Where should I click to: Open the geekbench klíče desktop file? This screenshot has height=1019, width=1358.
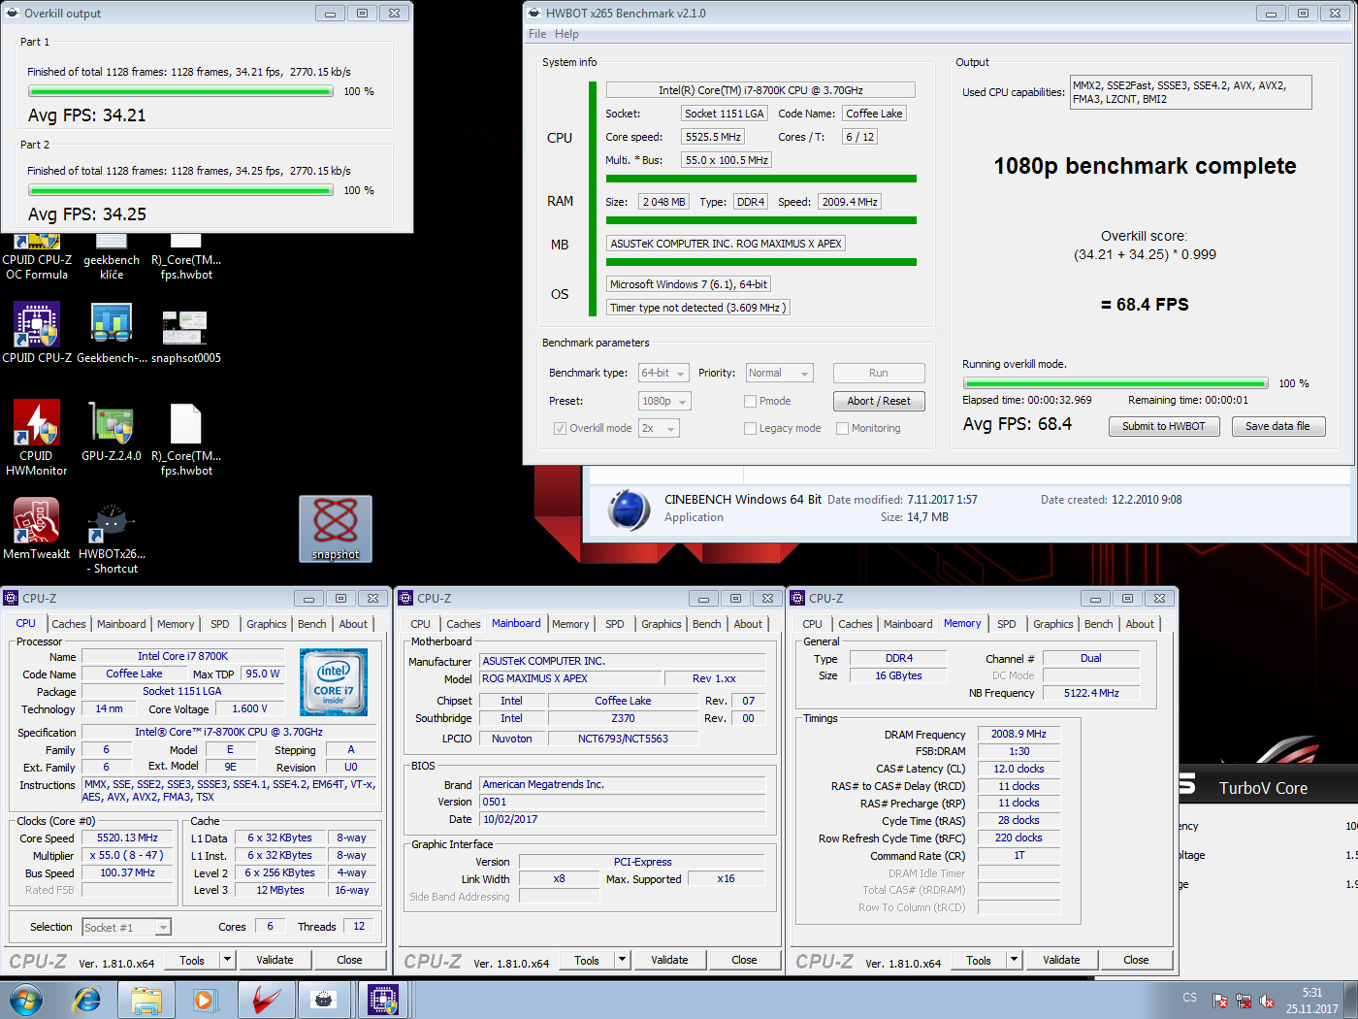[112, 258]
